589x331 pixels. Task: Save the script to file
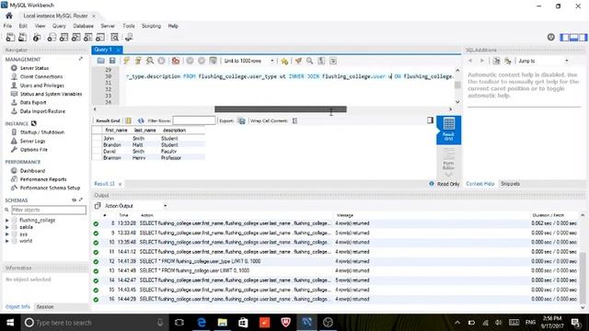tap(112, 61)
